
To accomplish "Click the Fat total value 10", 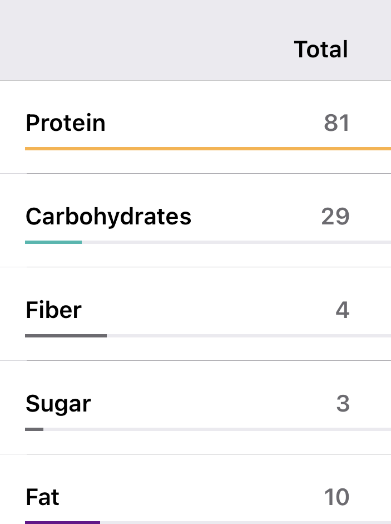I will coord(336,497).
